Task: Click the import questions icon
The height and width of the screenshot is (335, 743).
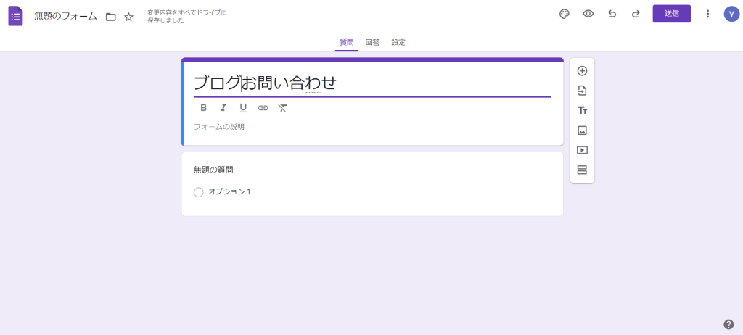Action: pyautogui.click(x=582, y=91)
